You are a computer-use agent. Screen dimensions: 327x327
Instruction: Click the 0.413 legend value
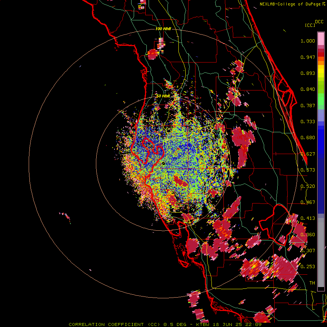pyautogui.click(x=308, y=218)
